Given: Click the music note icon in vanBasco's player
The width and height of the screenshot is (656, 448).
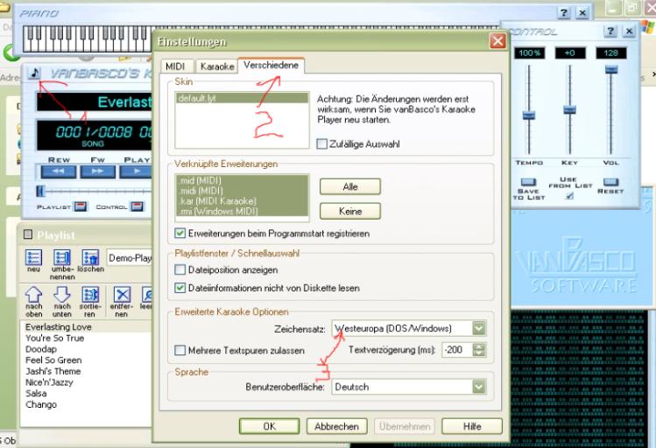Looking at the screenshot, I should point(34,73).
